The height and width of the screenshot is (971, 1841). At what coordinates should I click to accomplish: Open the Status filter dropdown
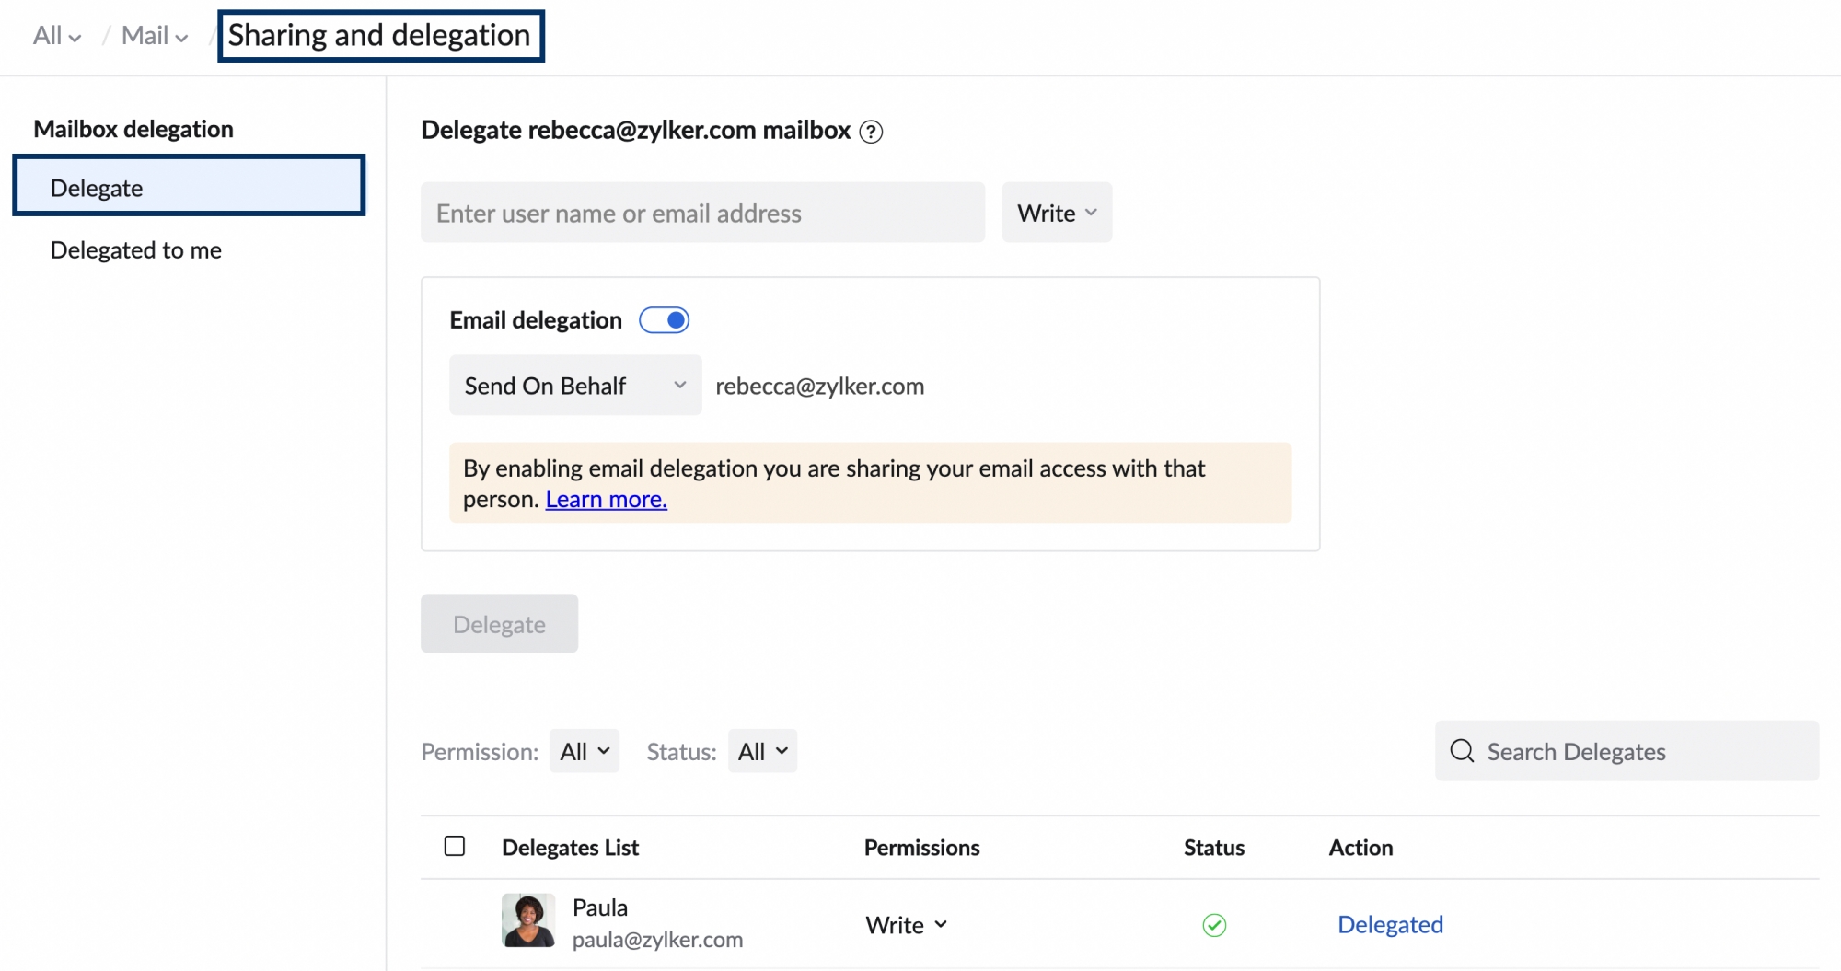click(762, 752)
